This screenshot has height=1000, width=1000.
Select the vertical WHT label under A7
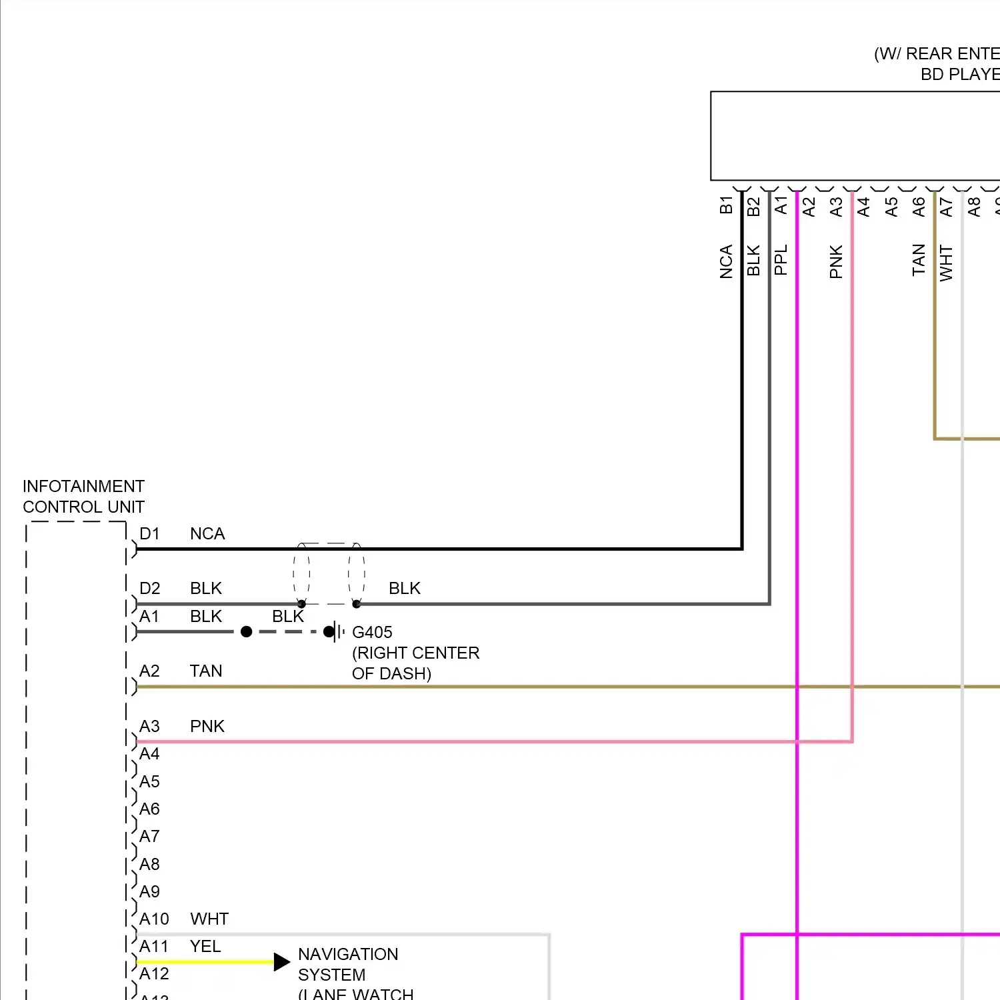pyautogui.click(x=946, y=263)
